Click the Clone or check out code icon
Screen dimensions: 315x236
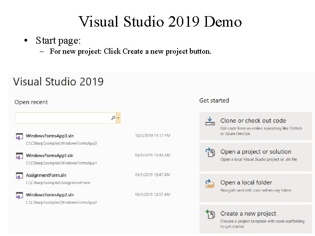point(210,121)
